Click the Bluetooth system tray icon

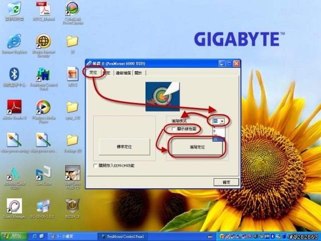pyautogui.click(x=273, y=236)
